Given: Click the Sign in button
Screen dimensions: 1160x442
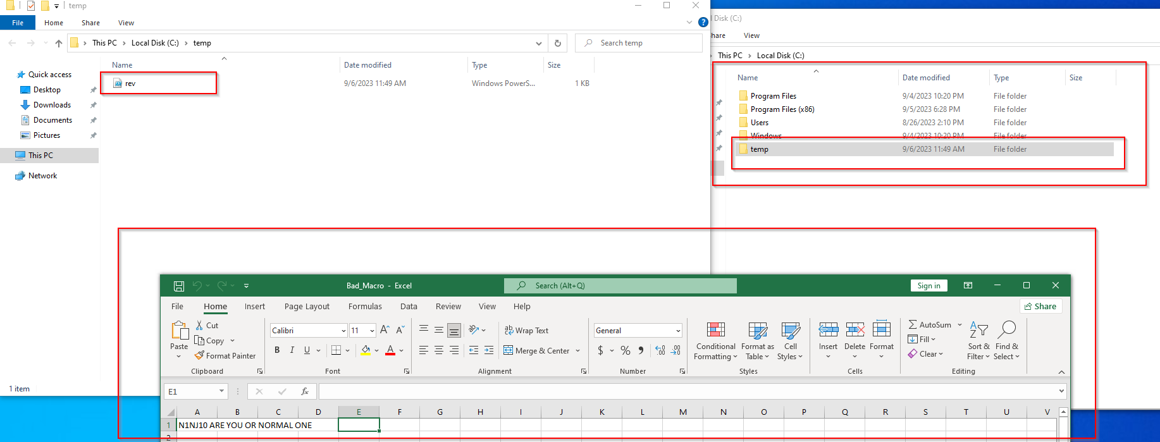Looking at the screenshot, I should [x=929, y=286].
